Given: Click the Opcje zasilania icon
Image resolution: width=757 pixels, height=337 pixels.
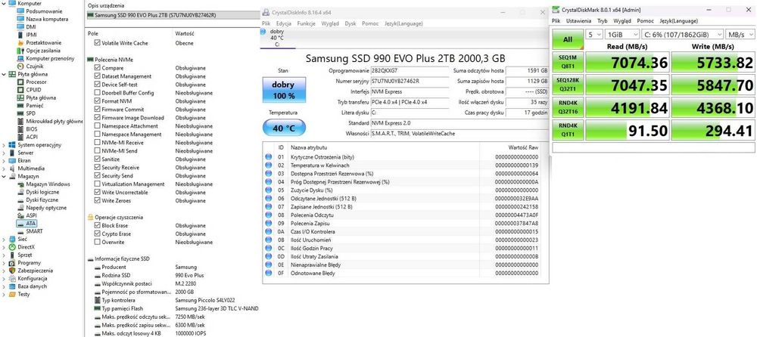Looking at the screenshot, I should 20,51.
